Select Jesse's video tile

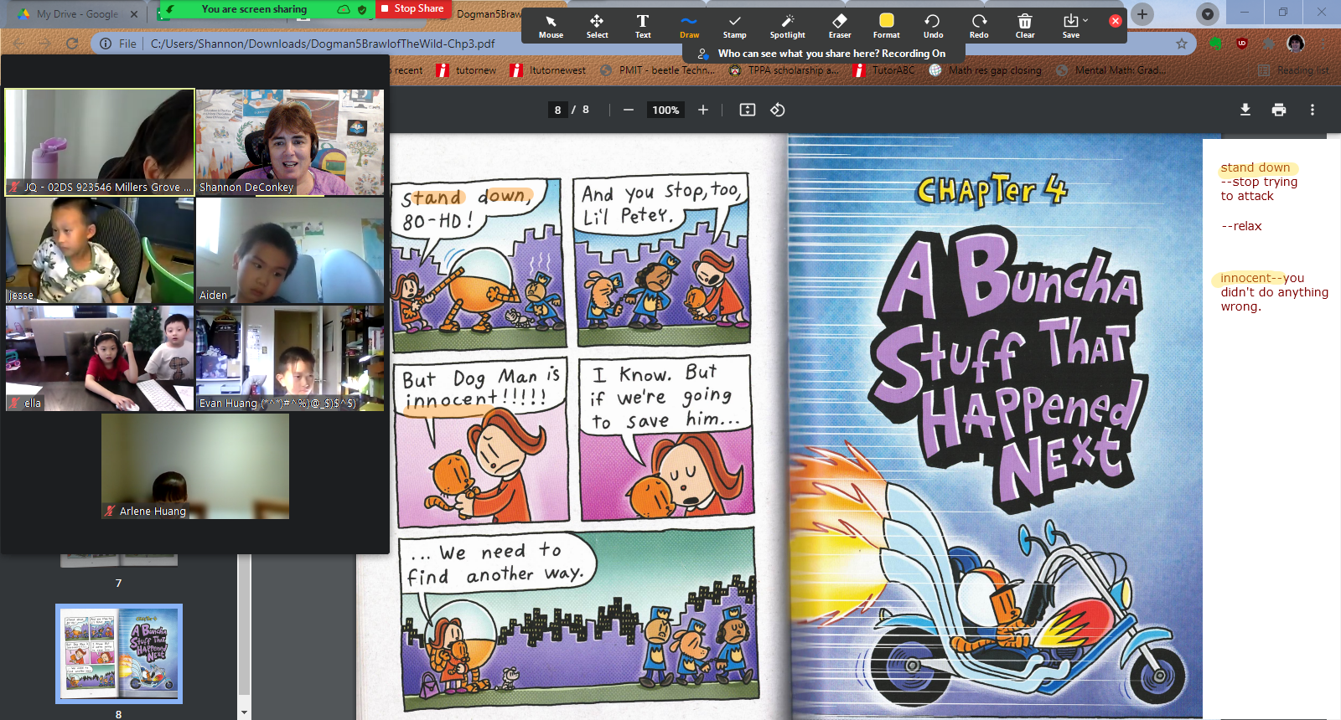click(100, 250)
